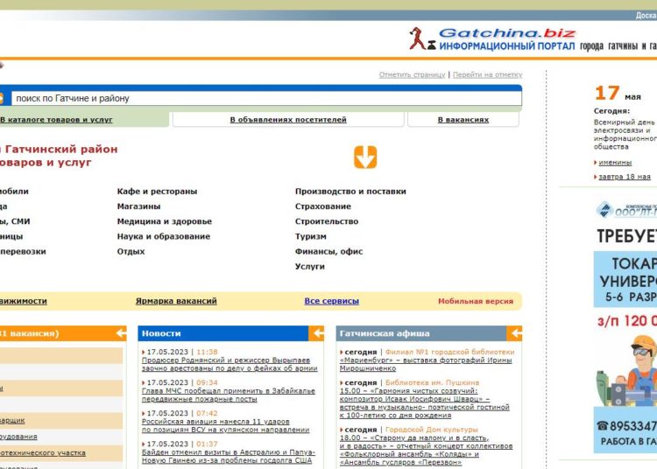Viewport: 657px width, 469px height.
Task: Click the orange down-arrow icon
Action: click(365, 157)
